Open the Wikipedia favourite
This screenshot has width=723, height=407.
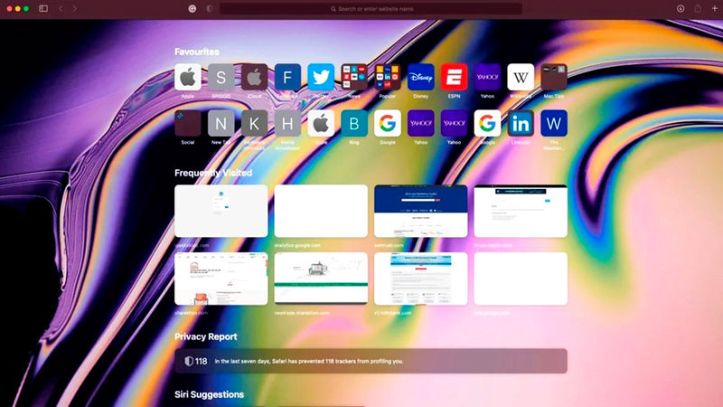tap(521, 77)
